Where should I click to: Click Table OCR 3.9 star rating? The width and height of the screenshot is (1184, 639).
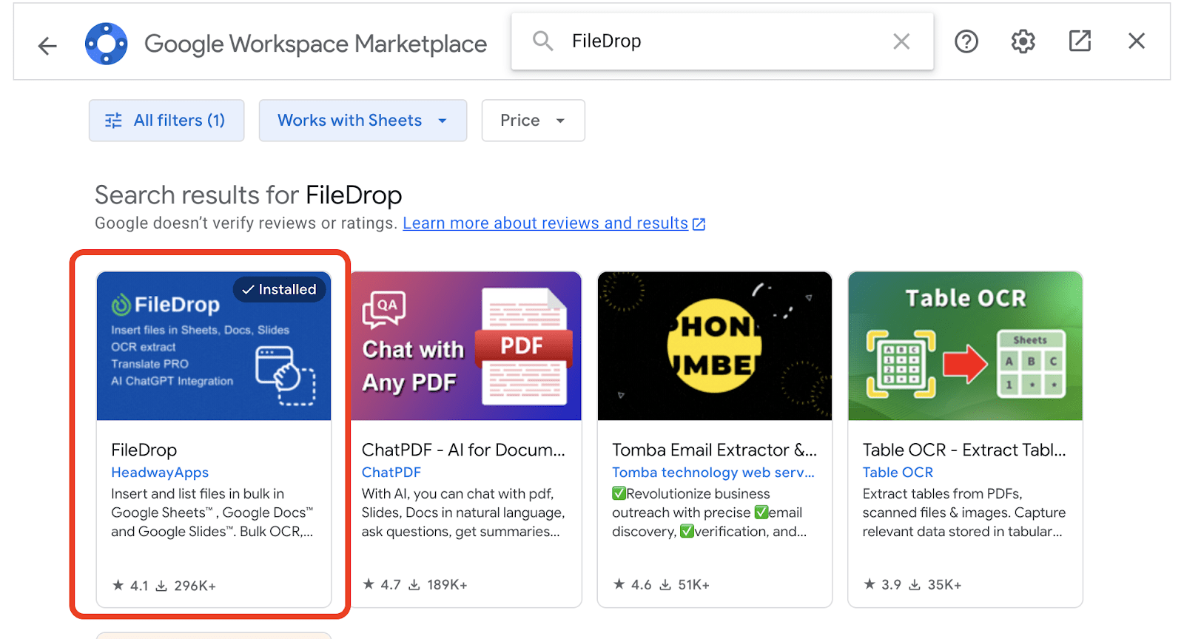click(x=882, y=585)
